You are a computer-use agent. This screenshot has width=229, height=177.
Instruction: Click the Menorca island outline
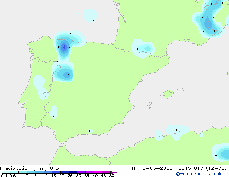(x=181, y=89)
